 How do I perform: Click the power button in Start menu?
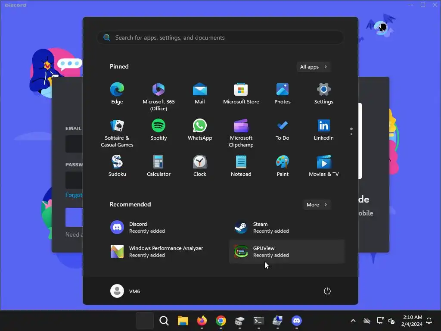327,291
